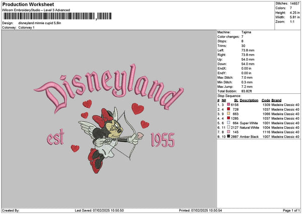Click stitch count 2887 in stop sequence
This screenshot has width=302, height=214.
pos(235,137)
